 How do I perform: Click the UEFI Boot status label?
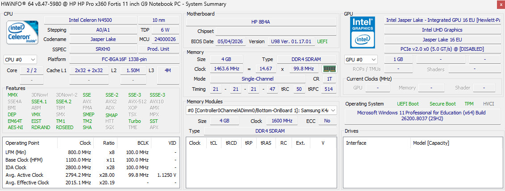(x=408, y=104)
